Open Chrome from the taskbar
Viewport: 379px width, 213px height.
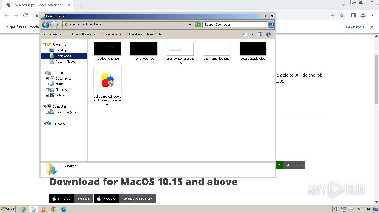point(53,209)
